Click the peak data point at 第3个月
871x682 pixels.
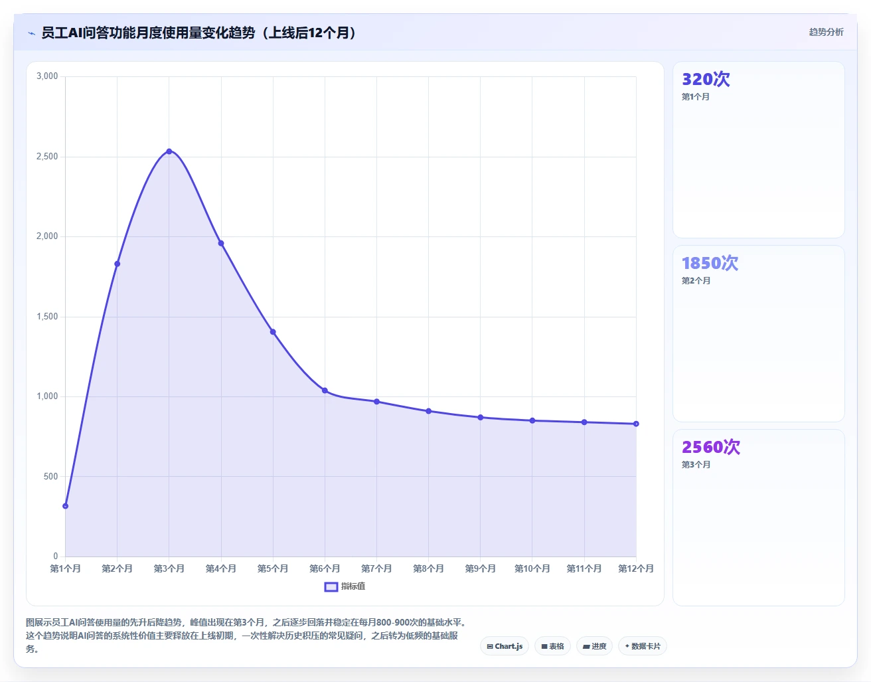169,151
